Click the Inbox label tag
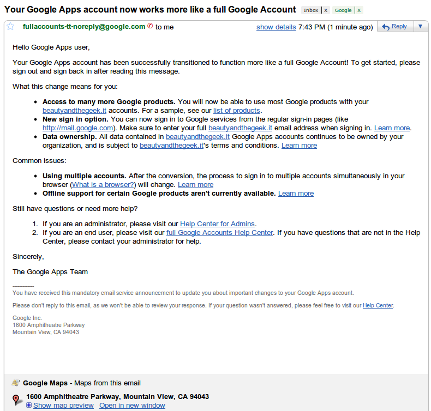The height and width of the screenshot is (411, 431). coord(311,10)
